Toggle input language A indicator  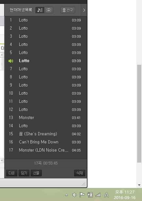(x=106, y=195)
